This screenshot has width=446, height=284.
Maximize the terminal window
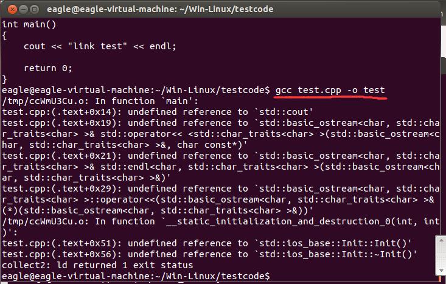click(x=33, y=9)
